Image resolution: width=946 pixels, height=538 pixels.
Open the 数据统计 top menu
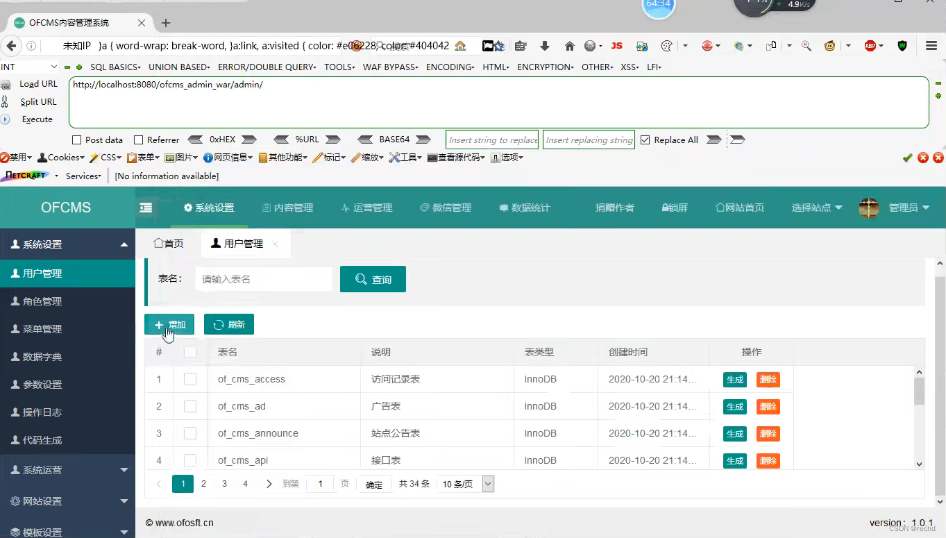525,208
